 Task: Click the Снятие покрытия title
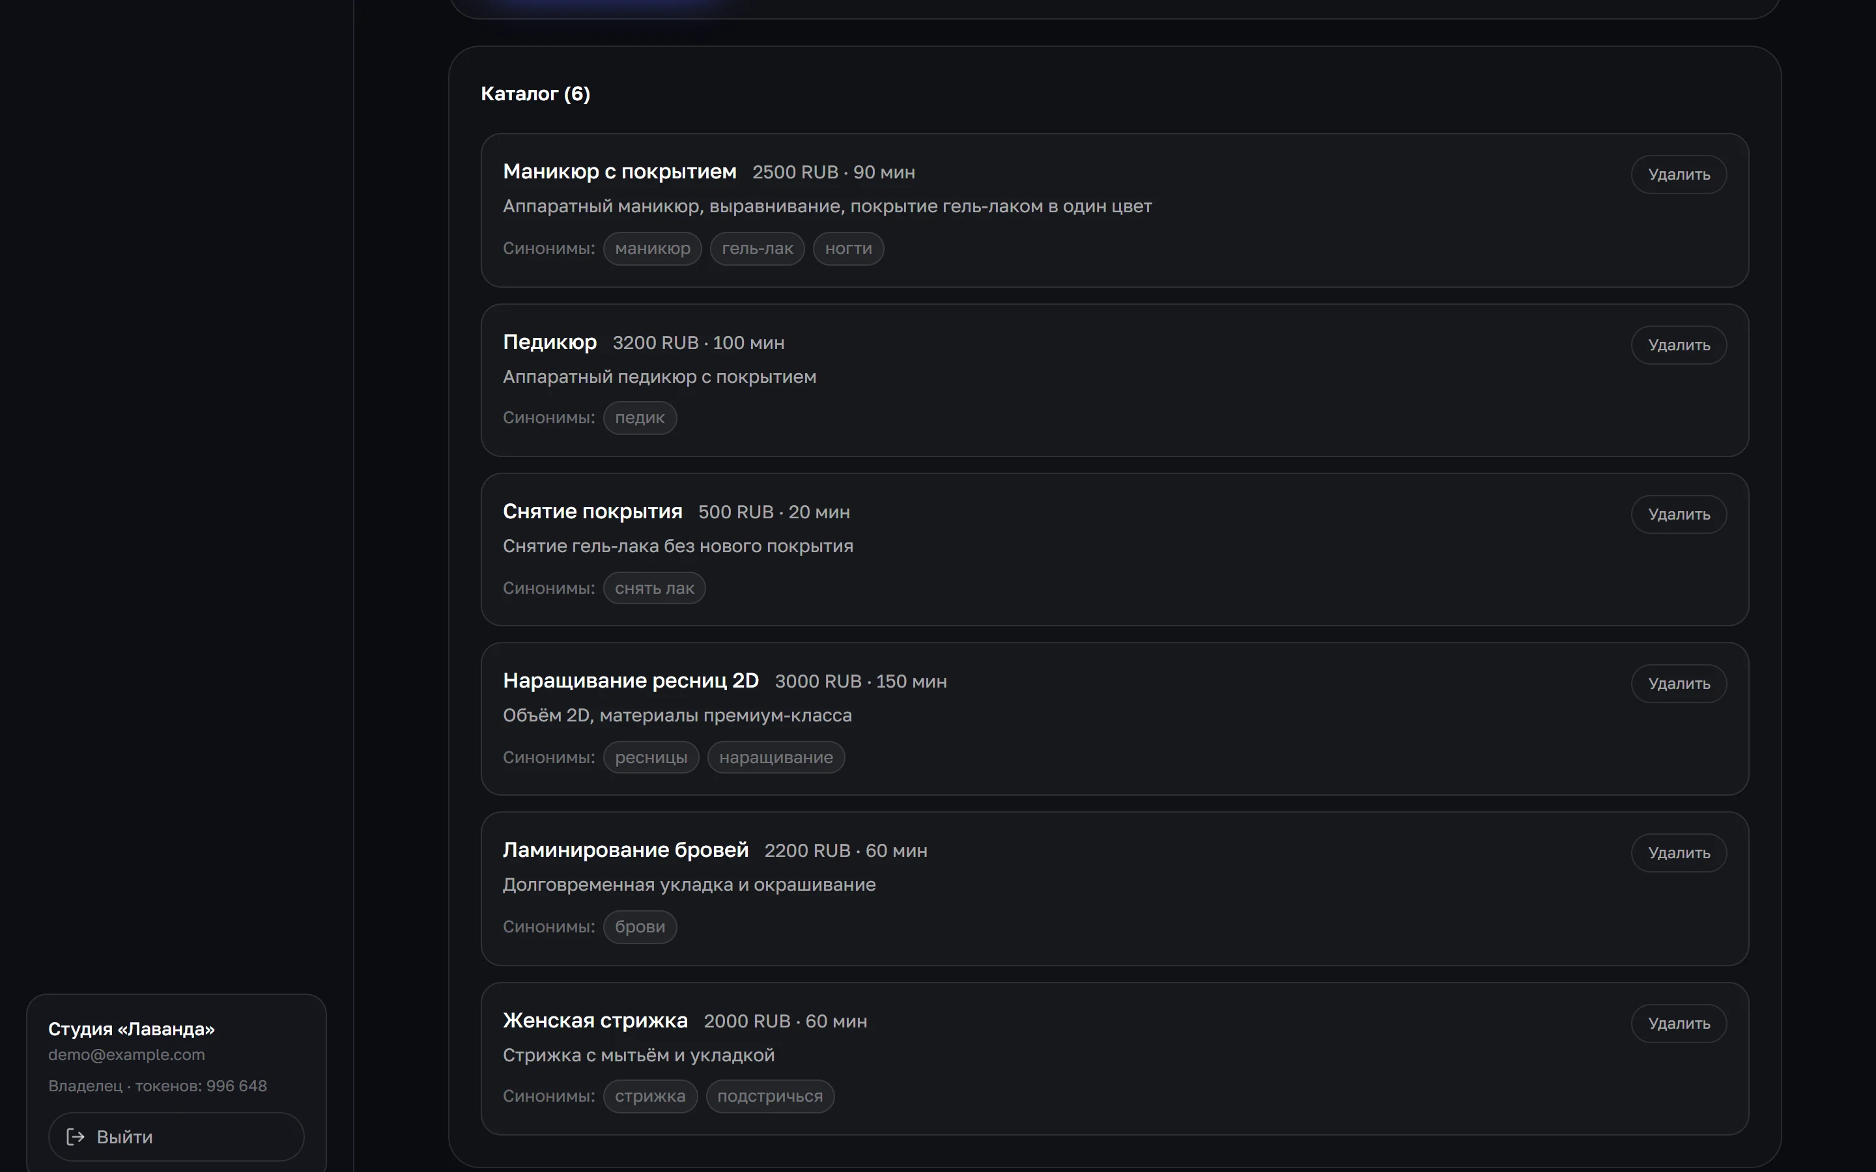pyautogui.click(x=592, y=512)
